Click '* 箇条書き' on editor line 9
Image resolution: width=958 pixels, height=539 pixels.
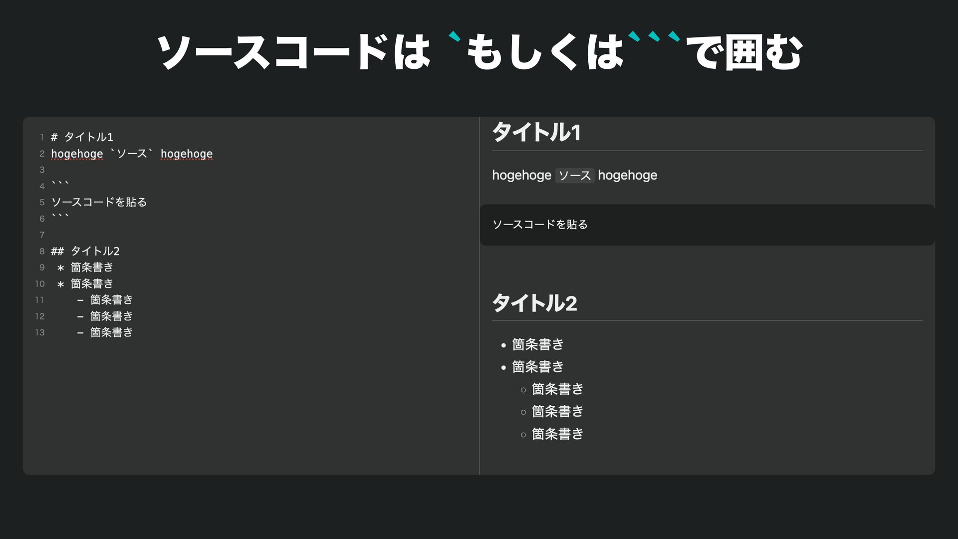pos(85,268)
